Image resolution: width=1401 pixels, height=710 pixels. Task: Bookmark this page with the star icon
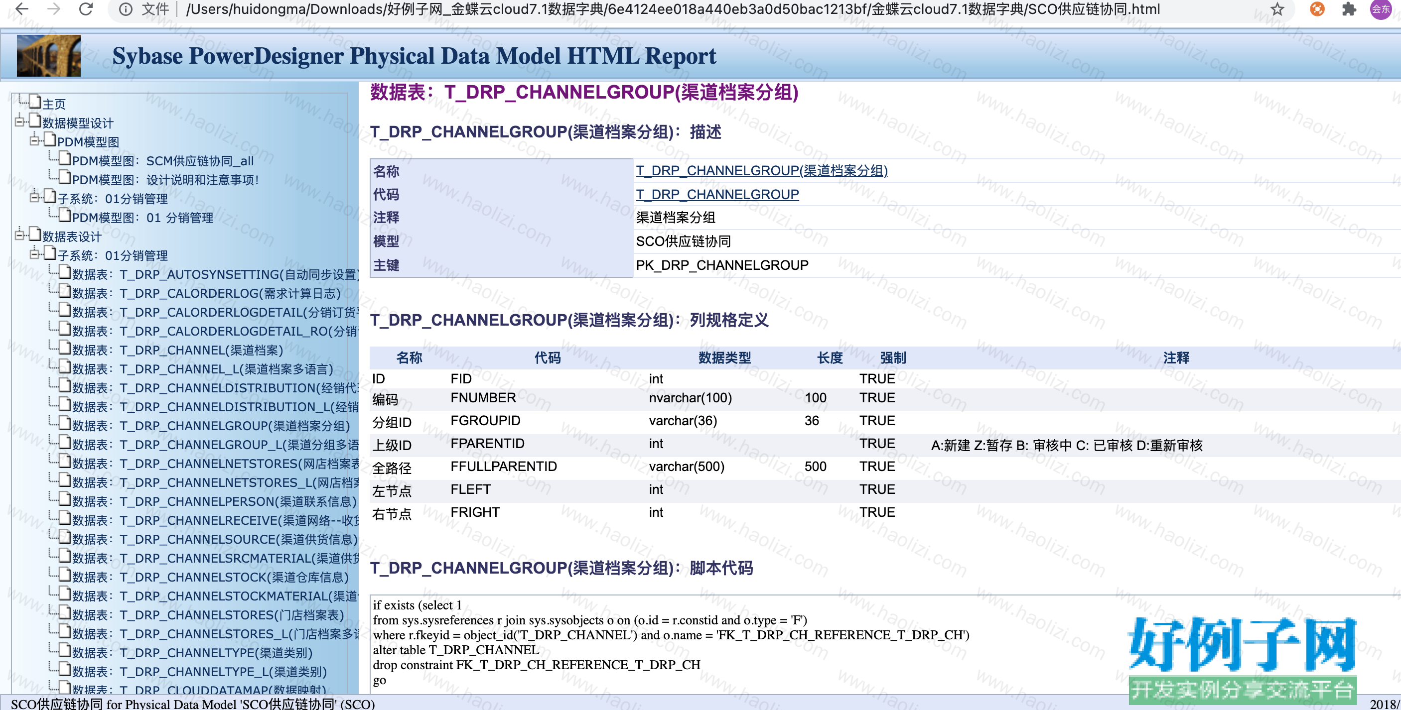(x=1277, y=9)
